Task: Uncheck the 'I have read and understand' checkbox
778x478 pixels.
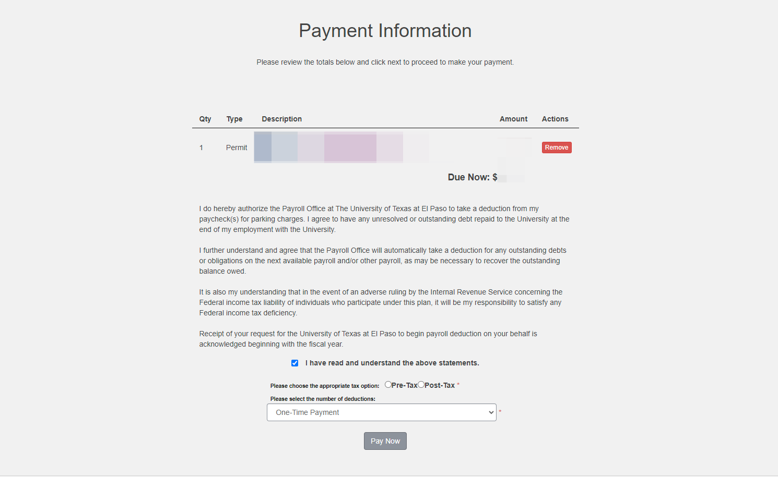Action: pyautogui.click(x=295, y=363)
